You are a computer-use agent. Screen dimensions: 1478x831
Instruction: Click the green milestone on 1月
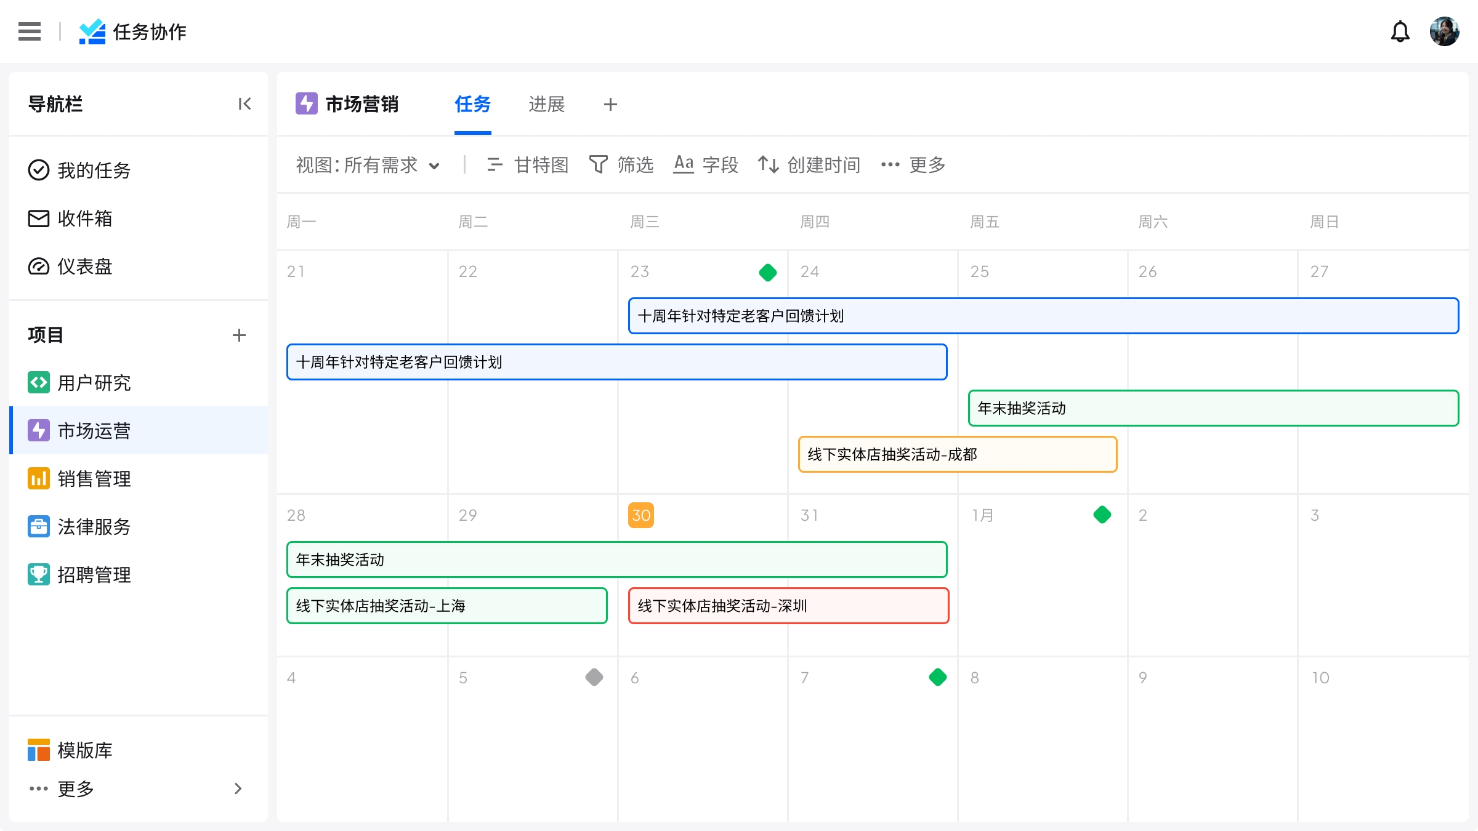point(1102,515)
